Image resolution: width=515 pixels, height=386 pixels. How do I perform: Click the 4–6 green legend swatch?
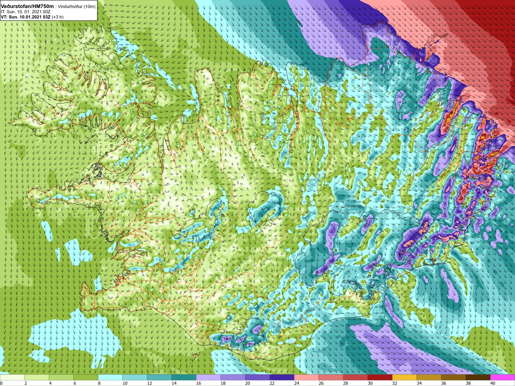pos(62,378)
